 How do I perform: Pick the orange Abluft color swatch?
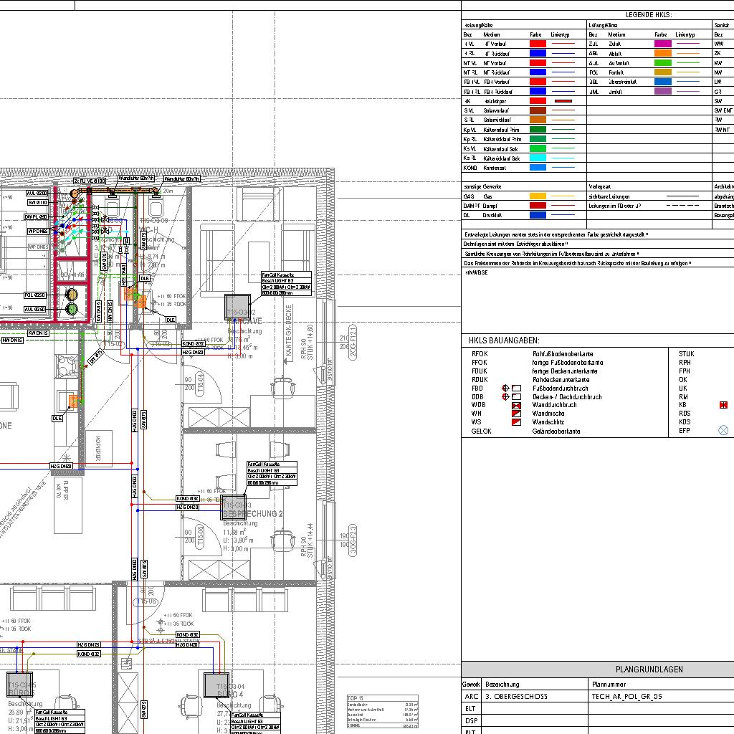pos(662,53)
